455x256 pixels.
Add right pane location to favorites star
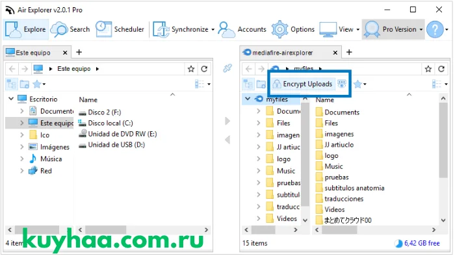tap(428, 69)
